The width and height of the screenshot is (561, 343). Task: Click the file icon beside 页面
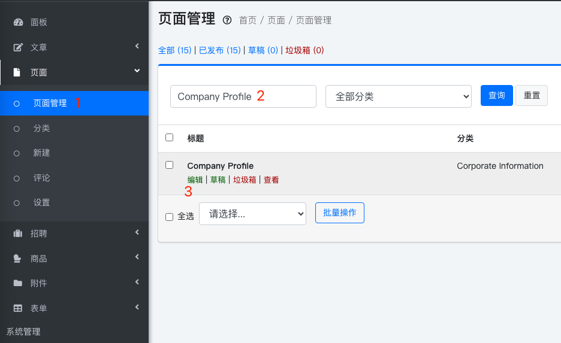[17, 72]
